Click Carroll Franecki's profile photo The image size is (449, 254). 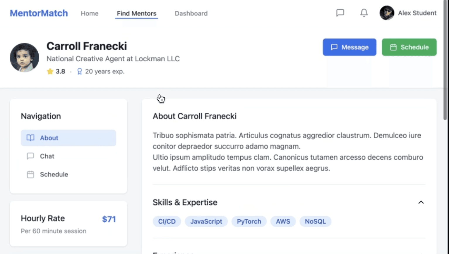[24, 58]
